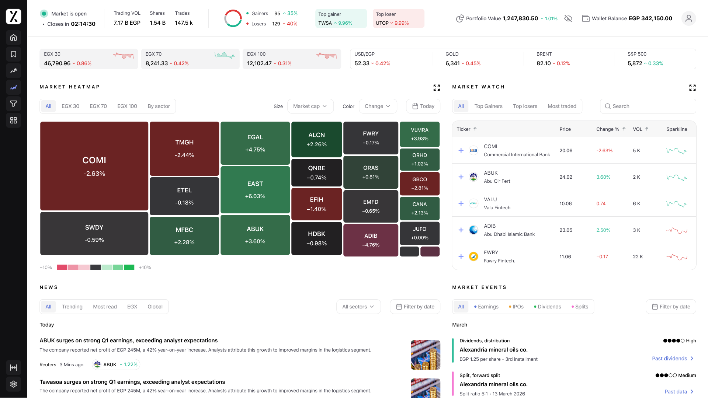Open Top loser UTOP card
Screen dimensions: 708x398
[x=399, y=18]
